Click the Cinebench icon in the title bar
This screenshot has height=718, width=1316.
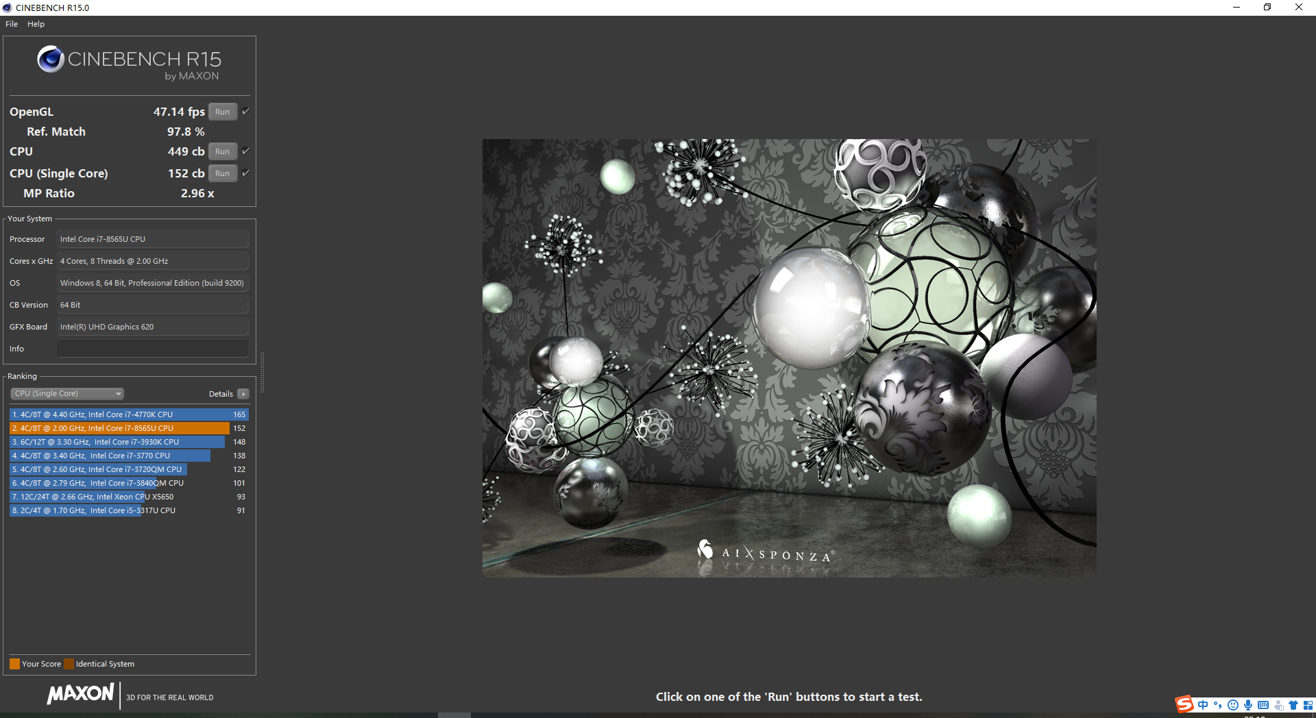click(x=7, y=8)
